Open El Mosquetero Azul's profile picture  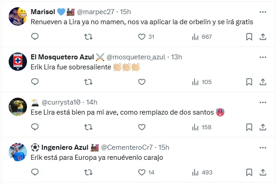click(x=17, y=62)
